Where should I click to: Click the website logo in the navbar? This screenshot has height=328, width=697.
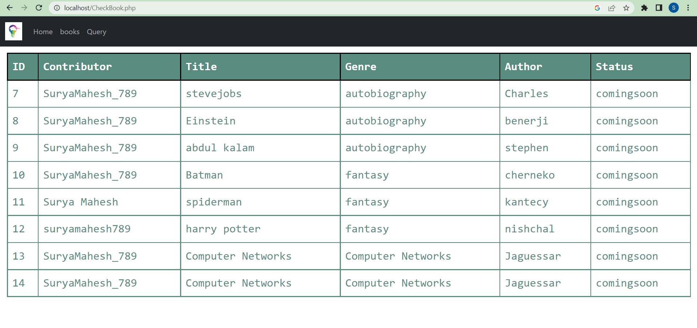click(13, 31)
